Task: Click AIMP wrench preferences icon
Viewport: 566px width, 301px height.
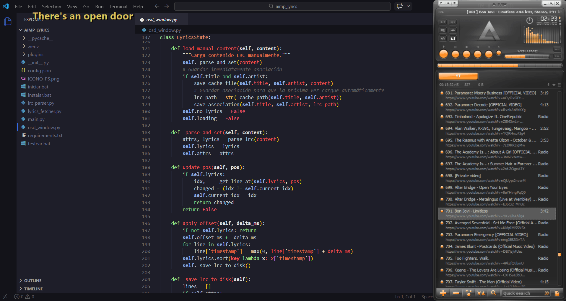Action: 448,4
